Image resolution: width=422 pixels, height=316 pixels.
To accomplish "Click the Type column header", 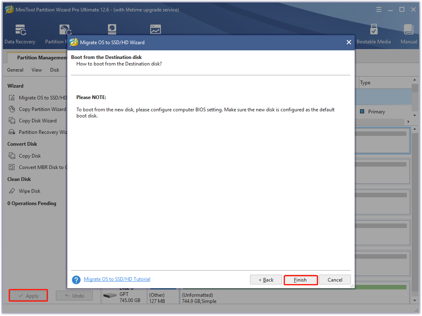I will tap(365, 83).
